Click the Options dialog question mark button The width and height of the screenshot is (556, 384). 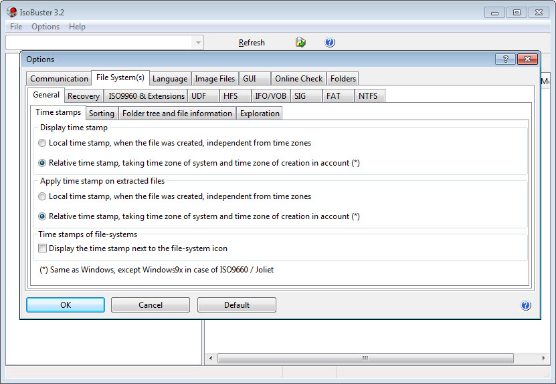point(505,59)
